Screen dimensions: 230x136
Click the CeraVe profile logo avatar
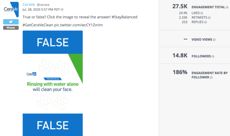coord(11,9)
